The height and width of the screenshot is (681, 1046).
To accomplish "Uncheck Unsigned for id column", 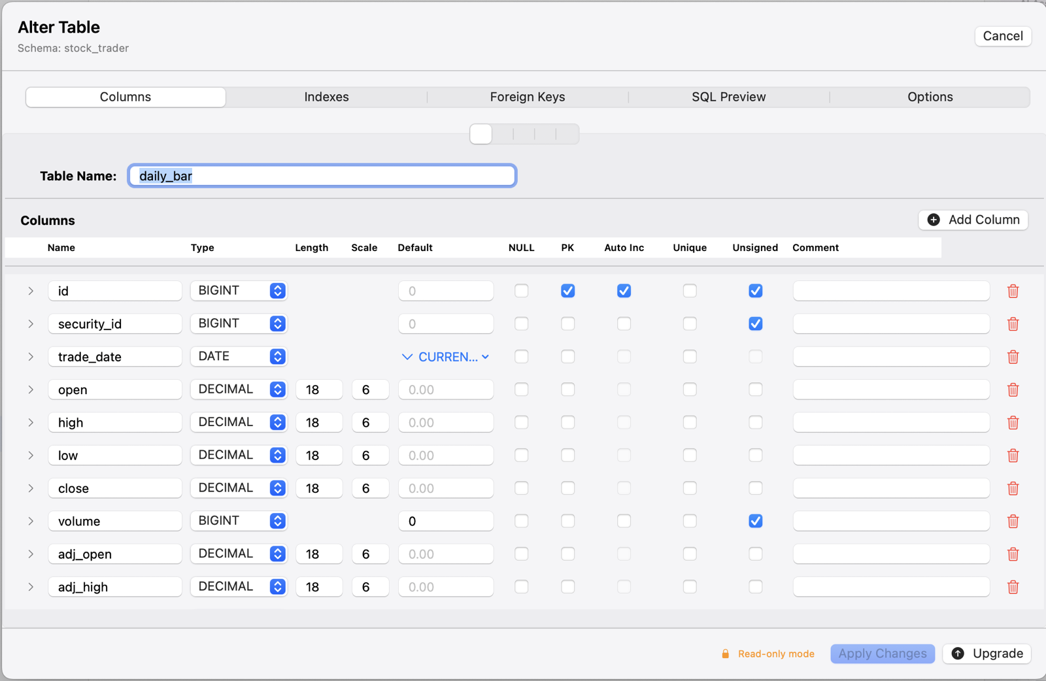I will pos(756,291).
